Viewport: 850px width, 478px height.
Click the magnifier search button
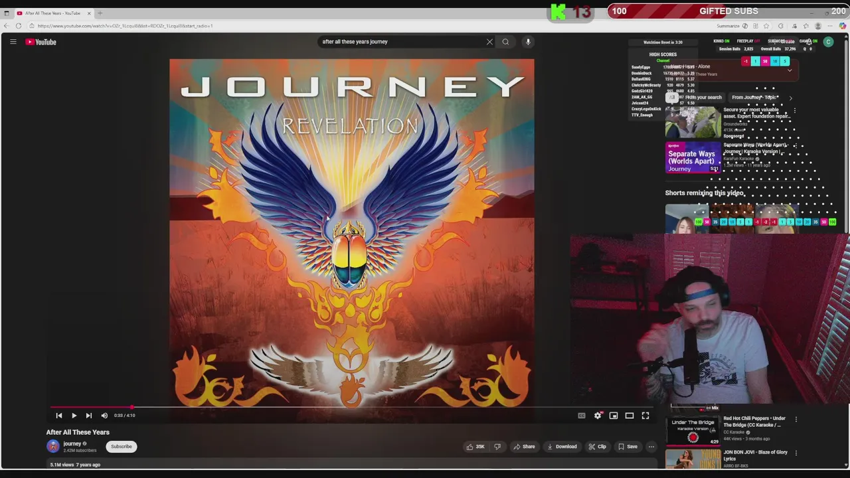505,42
